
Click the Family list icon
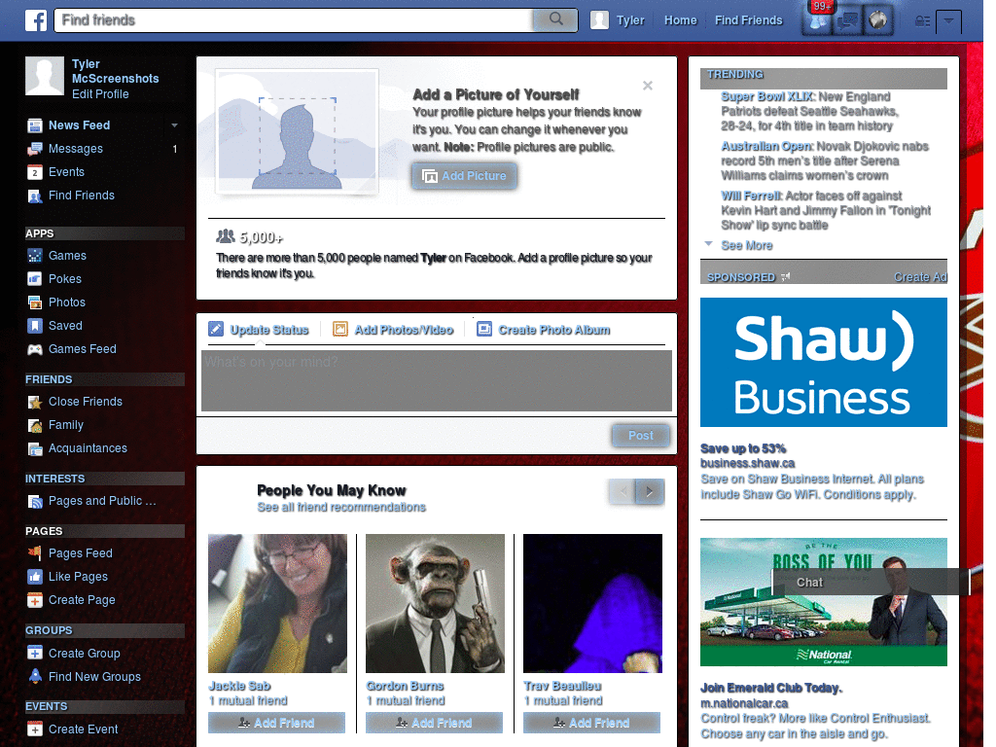pos(35,426)
